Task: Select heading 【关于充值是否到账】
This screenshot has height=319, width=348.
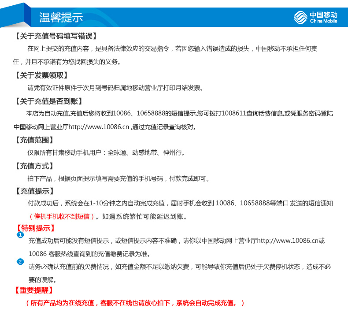Action: (x=49, y=101)
